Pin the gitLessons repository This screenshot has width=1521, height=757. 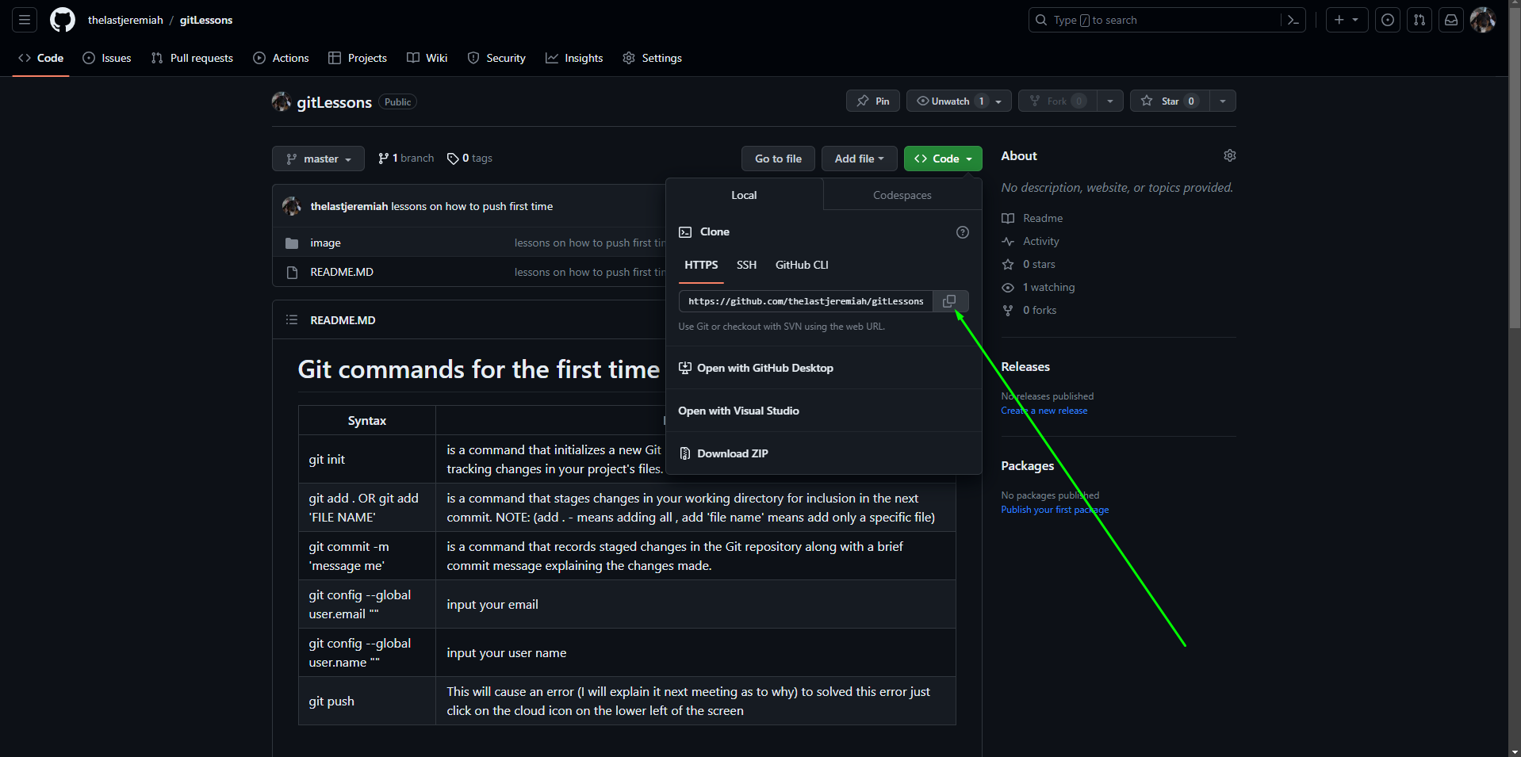pyautogui.click(x=873, y=101)
